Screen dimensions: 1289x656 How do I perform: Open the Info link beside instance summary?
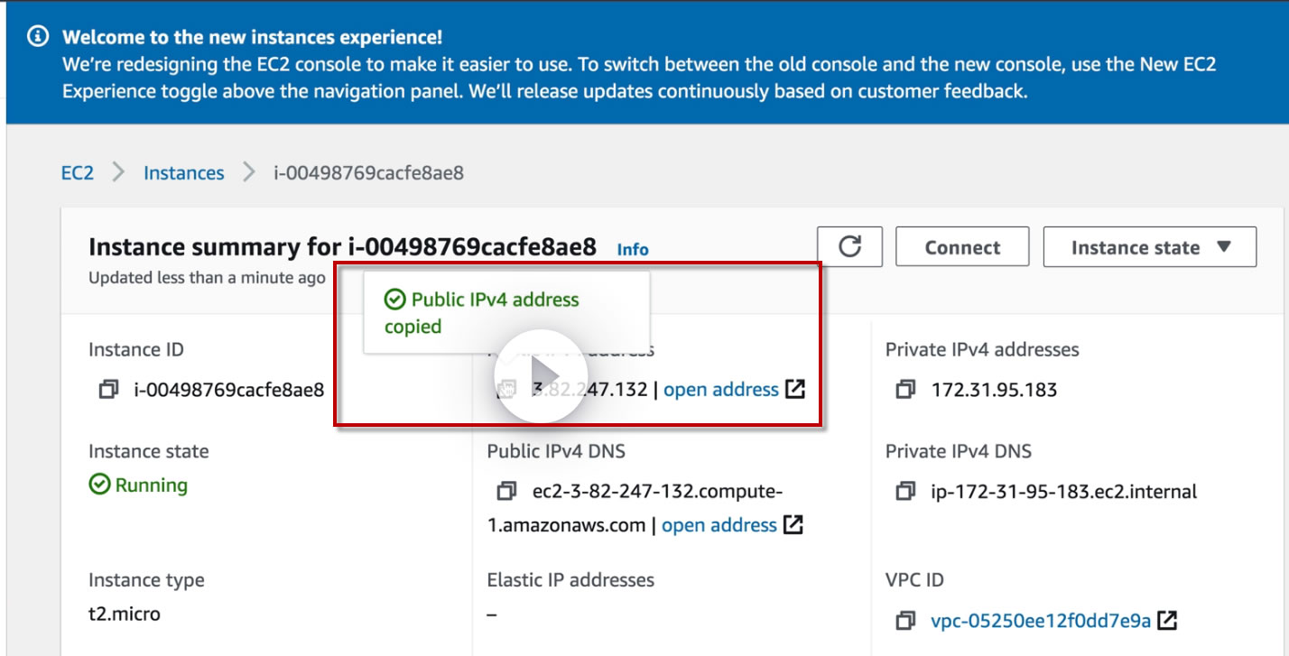click(632, 249)
